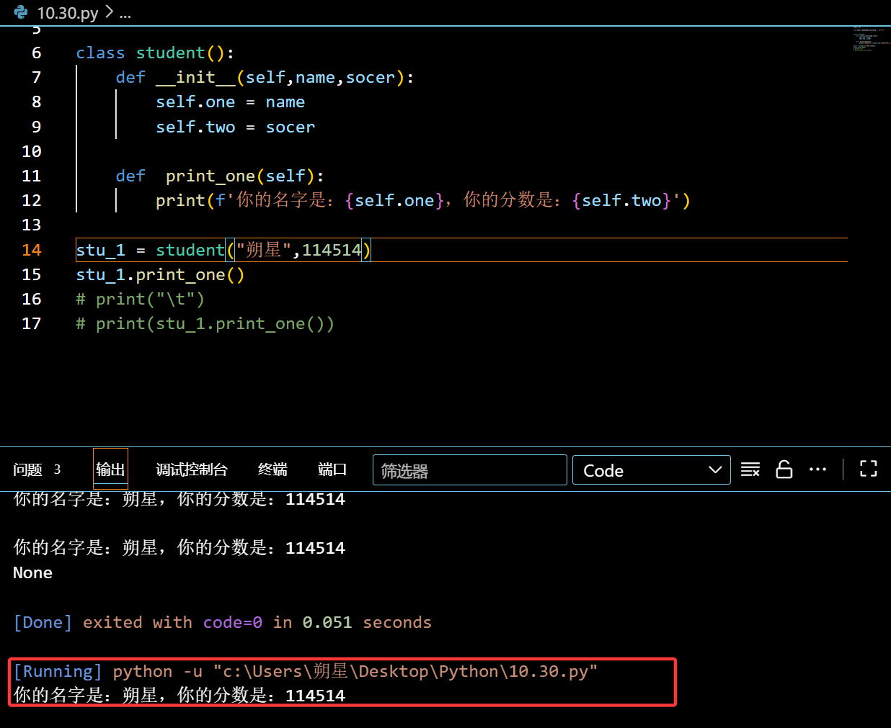This screenshot has width=891, height=728.
Task: Open the output panel's more actions menu
Action: (x=817, y=469)
